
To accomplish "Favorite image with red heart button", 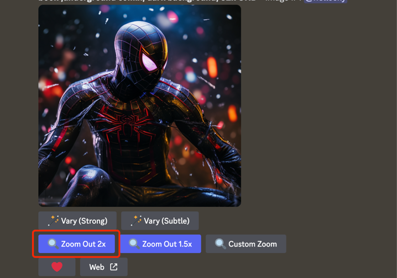I will click(57, 267).
